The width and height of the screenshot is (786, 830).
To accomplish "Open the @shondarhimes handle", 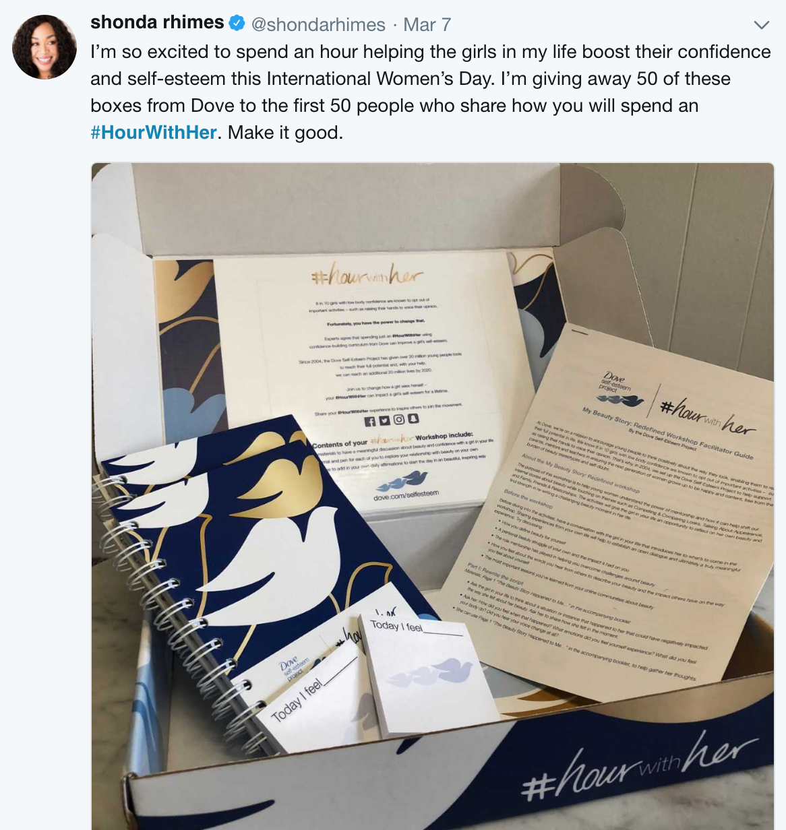I will [318, 25].
